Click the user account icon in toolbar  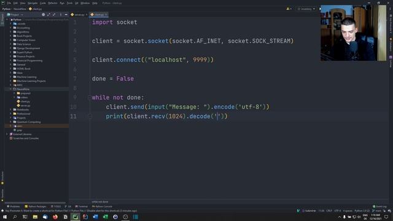tap(289, 9)
